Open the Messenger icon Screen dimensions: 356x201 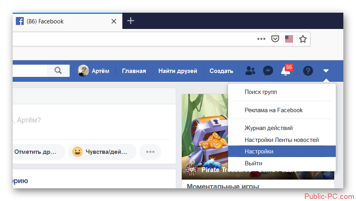click(x=268, y=71)
